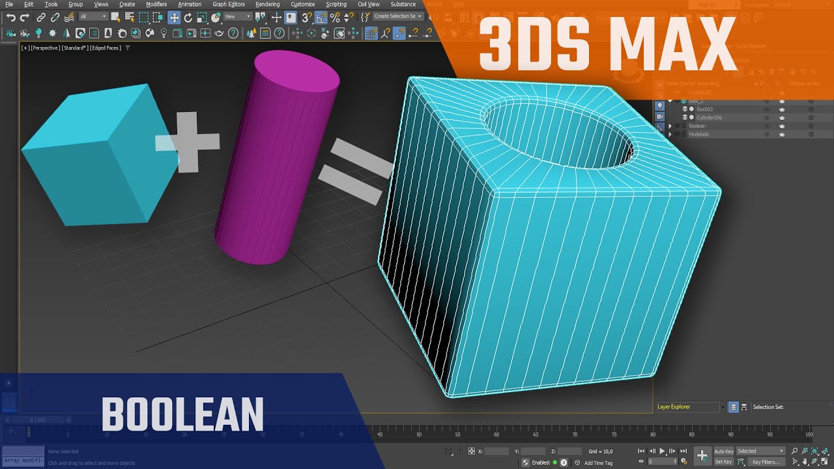The width and height of the screenshot is (834, 469).
Task: Open the reference coordinate 'View' dropdown
Action: click(x=238, y=16)
